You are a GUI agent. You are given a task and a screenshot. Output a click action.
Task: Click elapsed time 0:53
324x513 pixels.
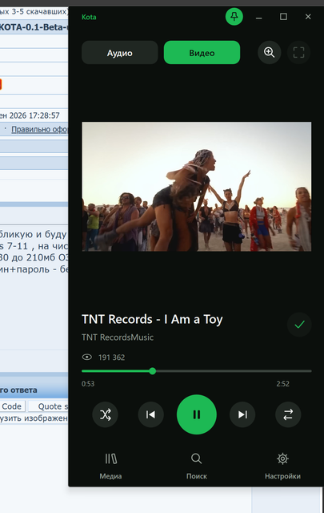88,384
